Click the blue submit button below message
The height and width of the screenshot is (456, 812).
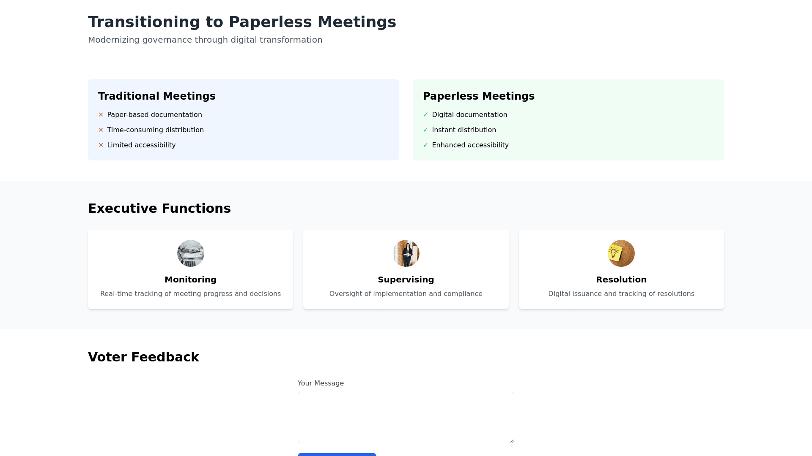point(337,454)
